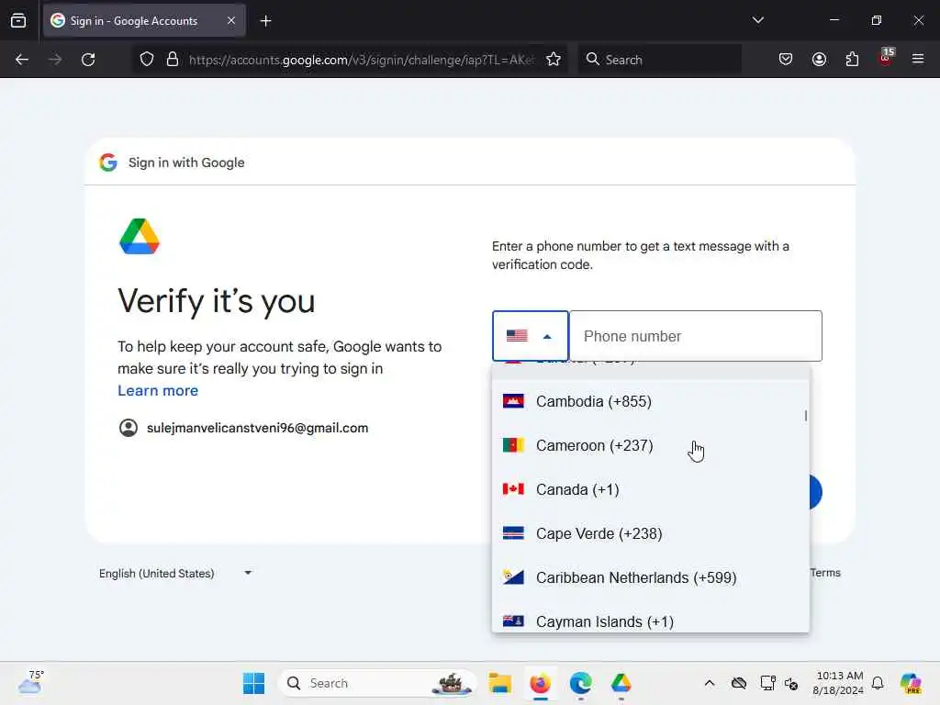Pick Cayman Islands (+1) from the list

[651, 621]
